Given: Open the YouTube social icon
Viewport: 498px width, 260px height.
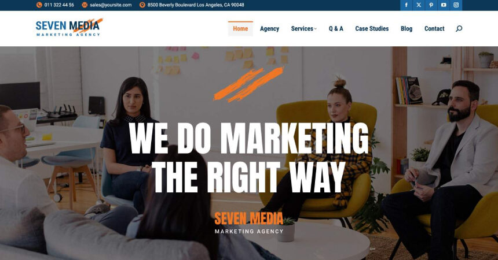Looking at the screenshot, I should click(x=444, y=5).
